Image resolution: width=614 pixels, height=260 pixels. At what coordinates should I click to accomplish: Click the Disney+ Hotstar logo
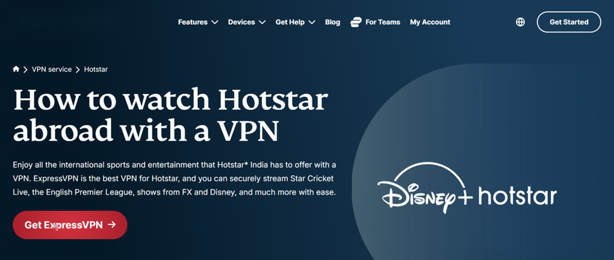point(467,190)
